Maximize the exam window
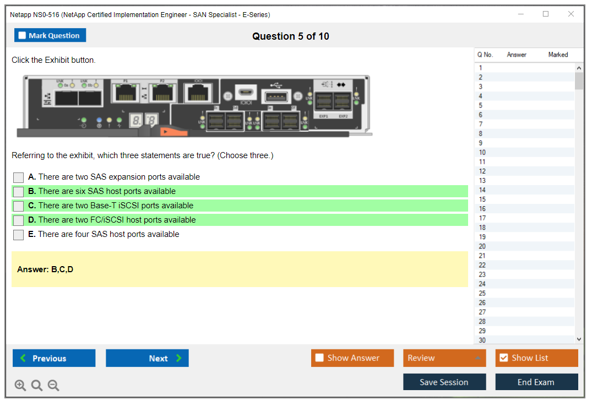592x405 pixels. [546, 14]
